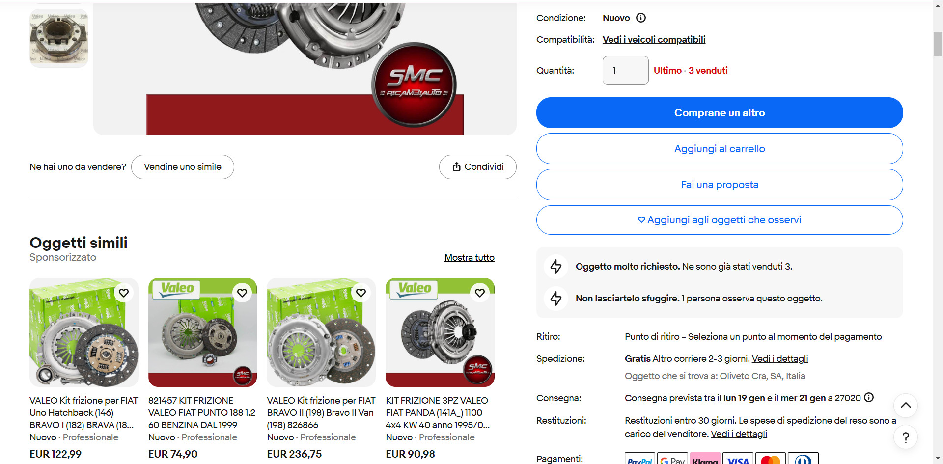
Task: Favorite the VALEO Uno Hatchback kit with heart icon
Action: pos(124,293)
